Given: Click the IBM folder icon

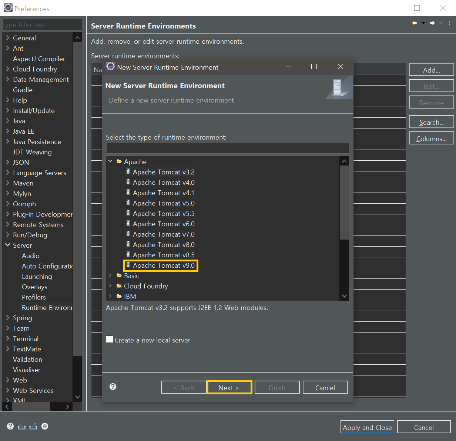Looking at the screenshot, I should tap(119, 296).
